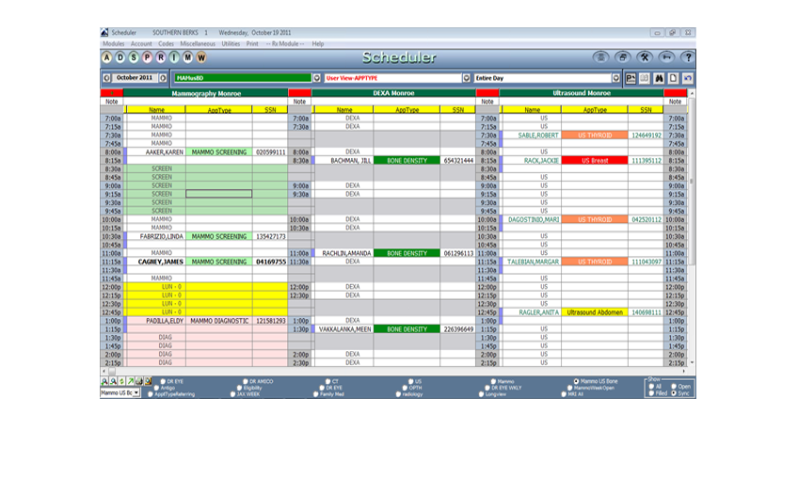Select the Mammo US Bone radio button
The width and height of the screenshot is (798, 478).
(576, 381)
